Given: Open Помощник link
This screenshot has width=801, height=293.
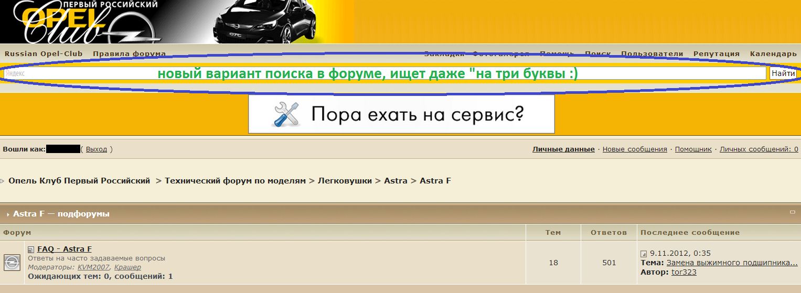Looking at the screenshot, I should tap(693, 149).
